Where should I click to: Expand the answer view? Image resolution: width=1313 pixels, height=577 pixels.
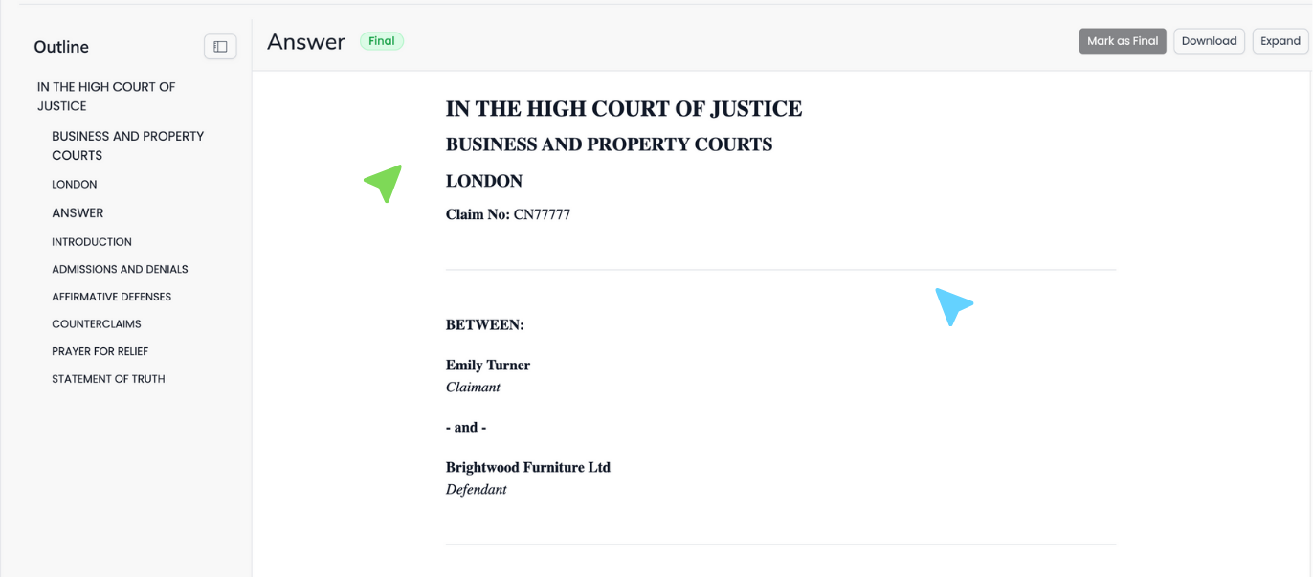click(x=1280, y=41)
